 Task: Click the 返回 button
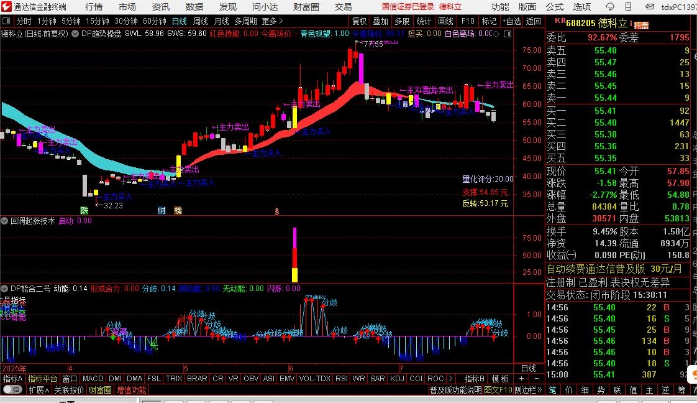(534, 21)
